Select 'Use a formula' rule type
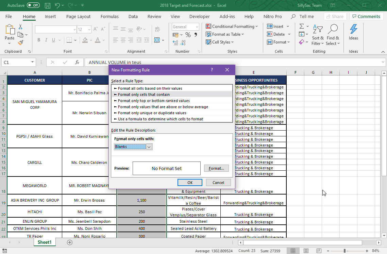Screen dimensions: 387x254 [160, 119]
